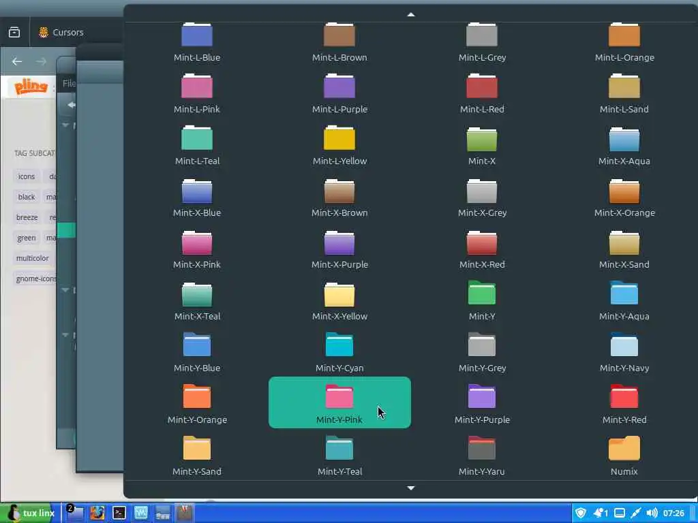Screen dimensions: 698x523
Task: Pick the Mint-L-Grey icon theme
Action: 482,42
